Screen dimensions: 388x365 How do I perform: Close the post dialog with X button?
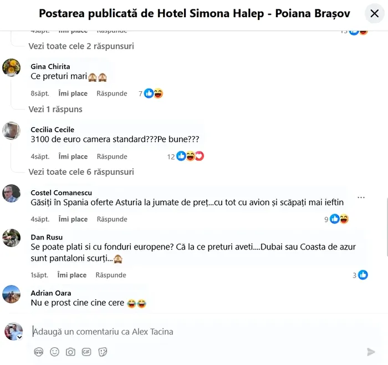pyautogui.click(x=375, y=13)
